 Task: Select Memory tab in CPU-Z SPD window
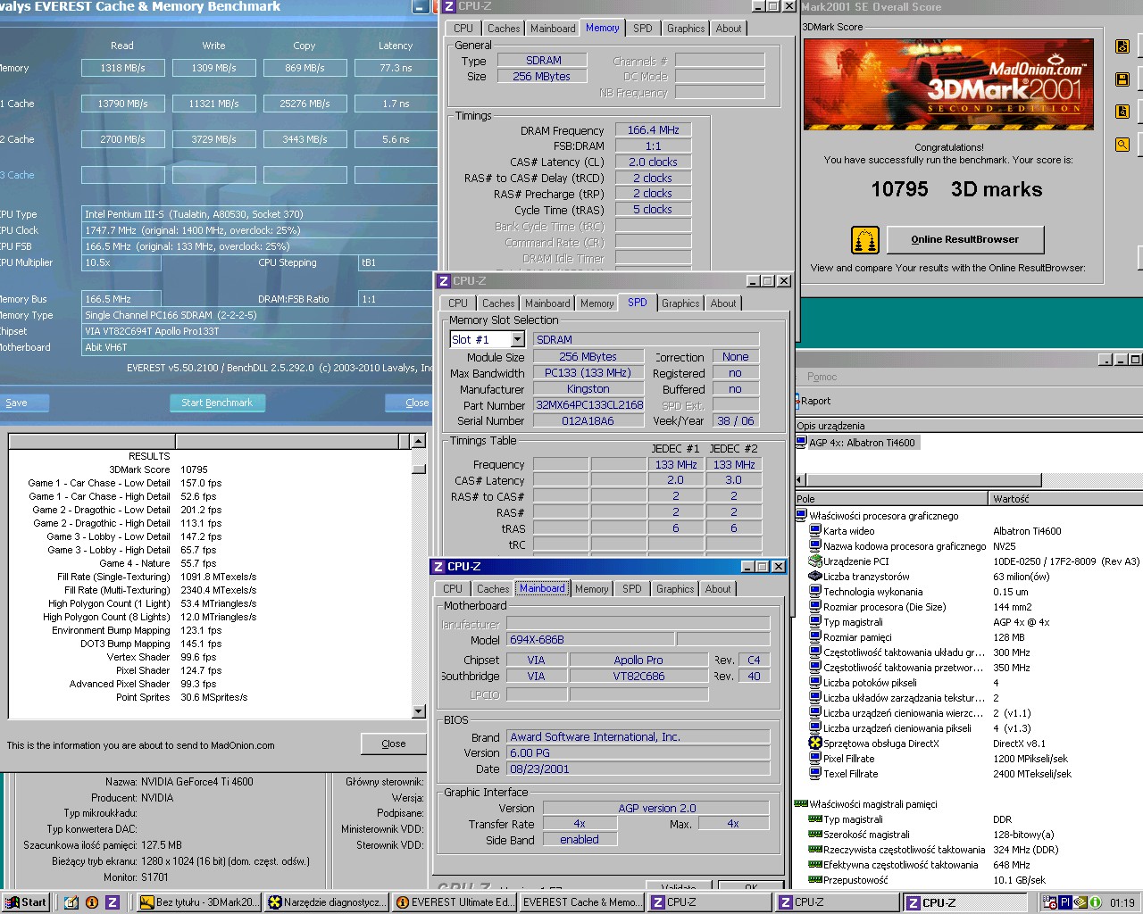click(x=597, y=303)
